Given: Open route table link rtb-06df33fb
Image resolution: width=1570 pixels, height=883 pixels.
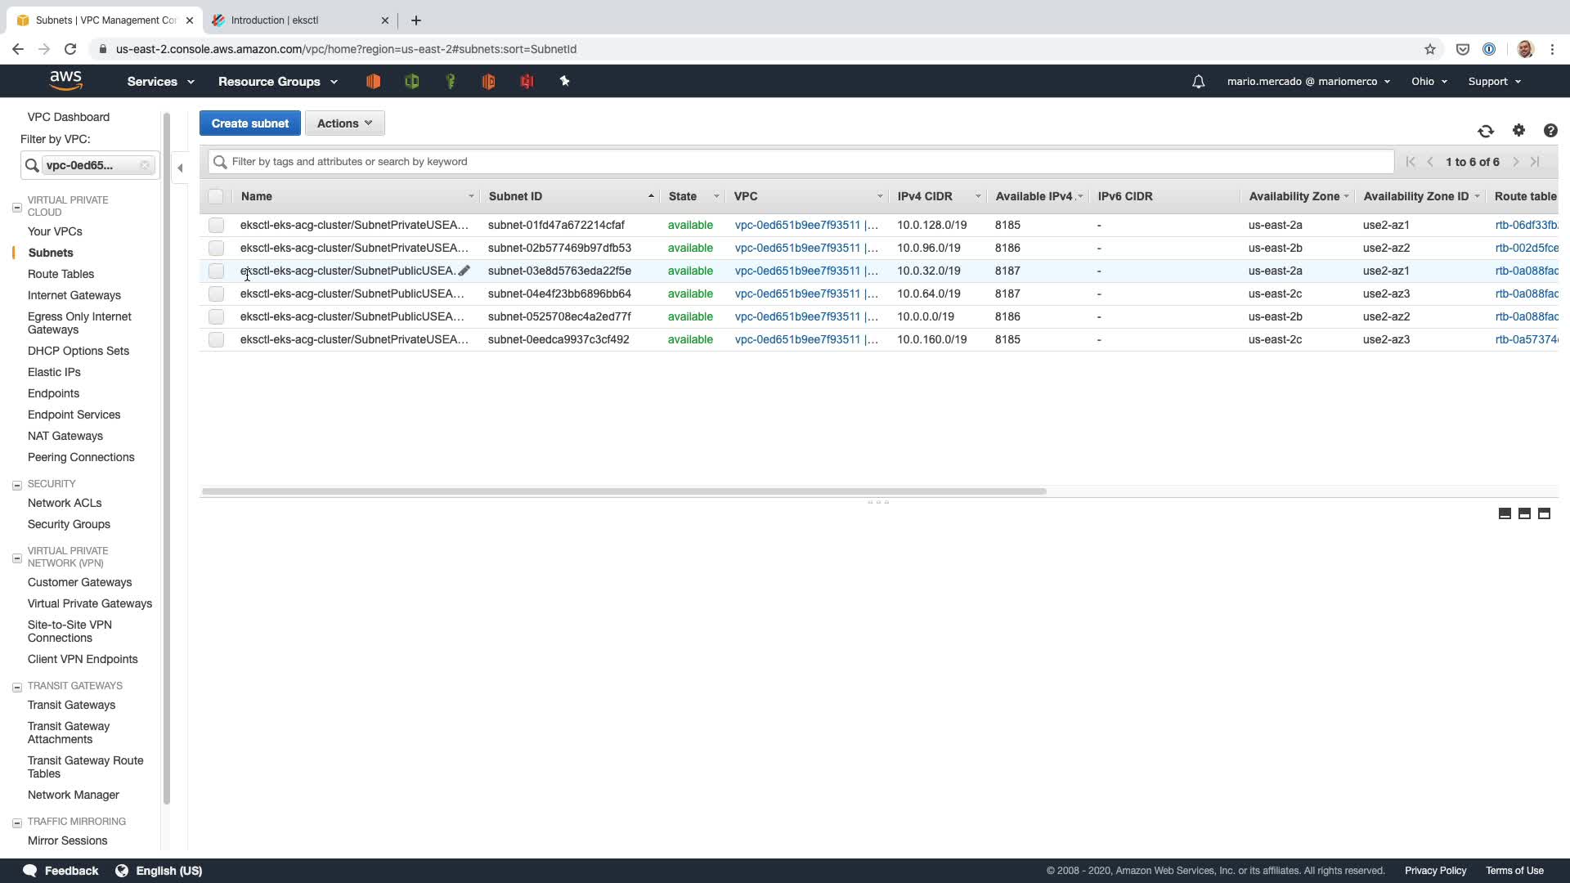Looking at the screenshot, I should pyautogui.click(x=1526, y=225).
